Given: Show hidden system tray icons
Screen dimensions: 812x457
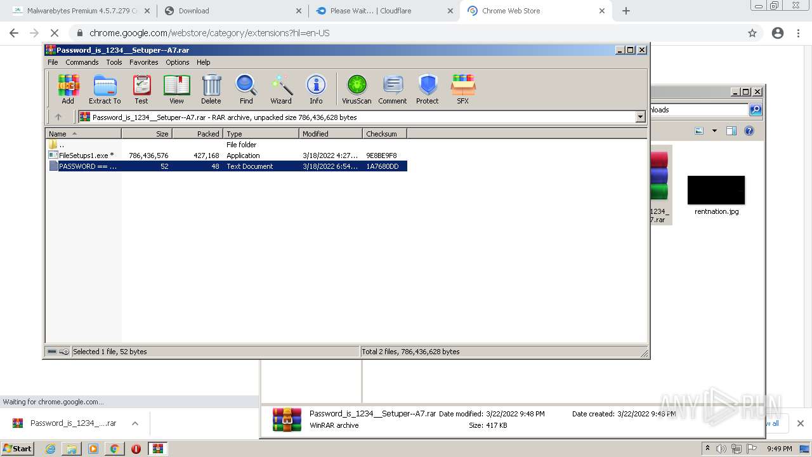Looking at the screenshot, I should pos(707,448).
